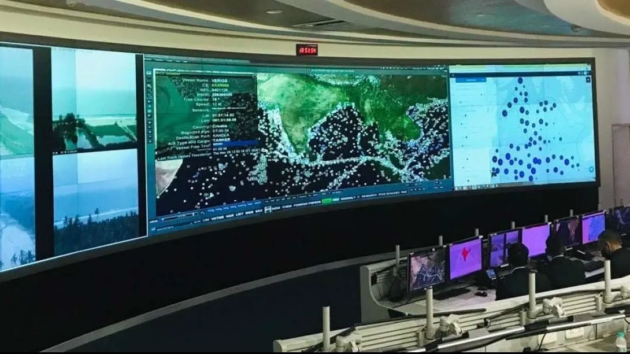Click the RESEARCH button
Screen dimensions: 630x354
369,196
